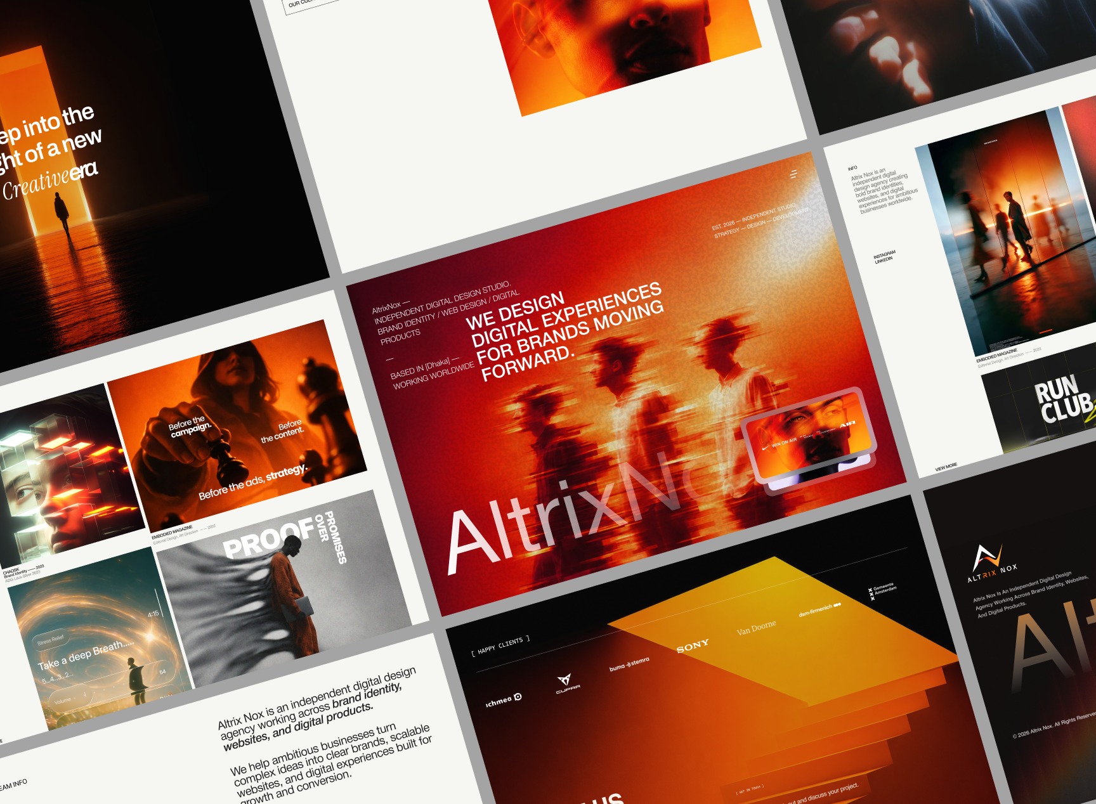Click the EST. 2026 — INDEPENDENT STUDIO text

pyautogui.click(x=754, y=216)
